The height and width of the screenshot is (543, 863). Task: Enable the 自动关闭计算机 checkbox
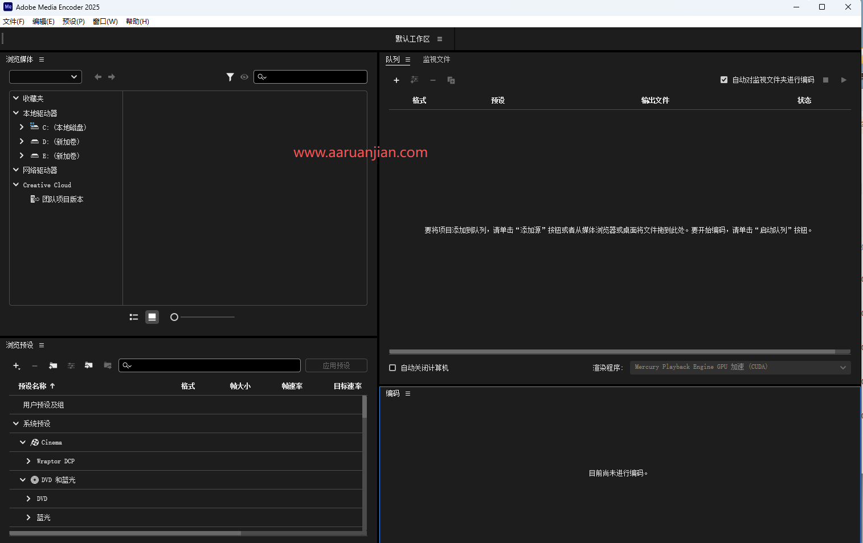(392, 368)
